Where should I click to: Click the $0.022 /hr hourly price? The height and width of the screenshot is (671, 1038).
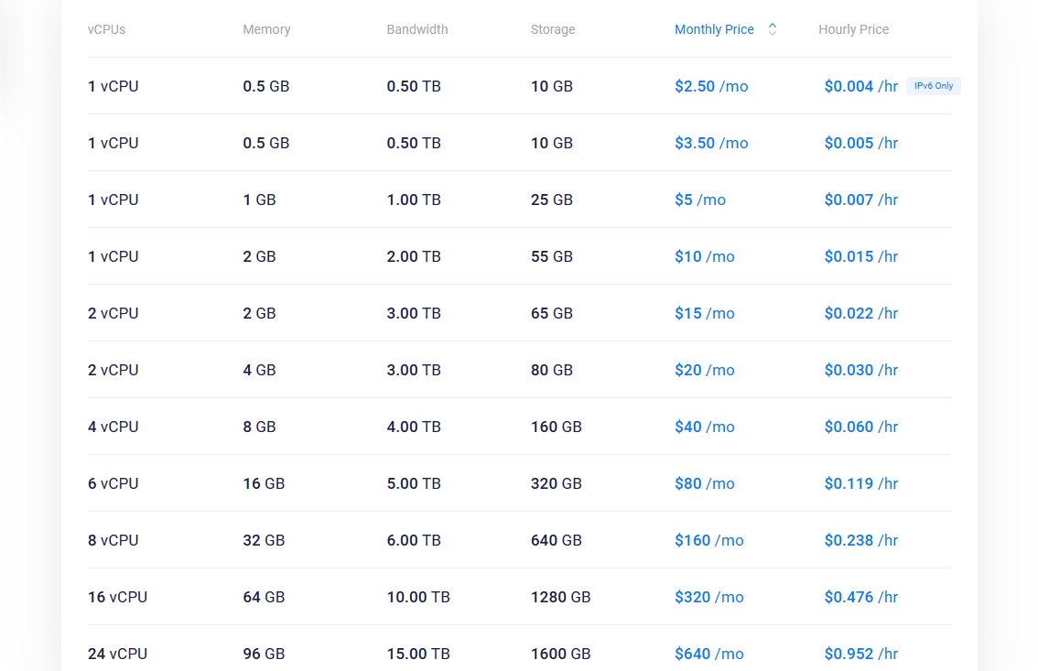pos(860,313)
